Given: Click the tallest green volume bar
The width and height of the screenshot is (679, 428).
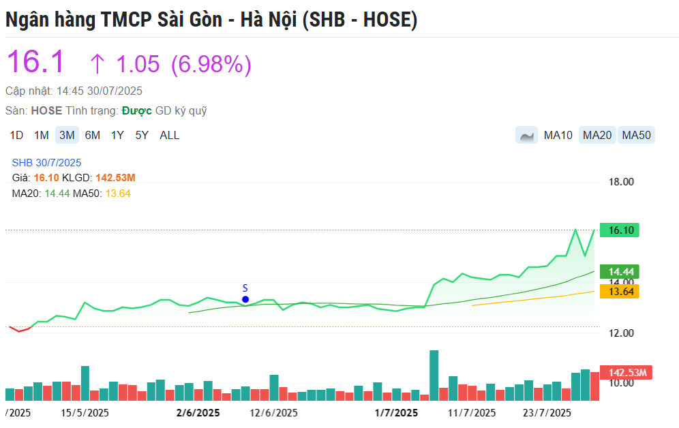Looking at the screenshot, I should [434, 376].
